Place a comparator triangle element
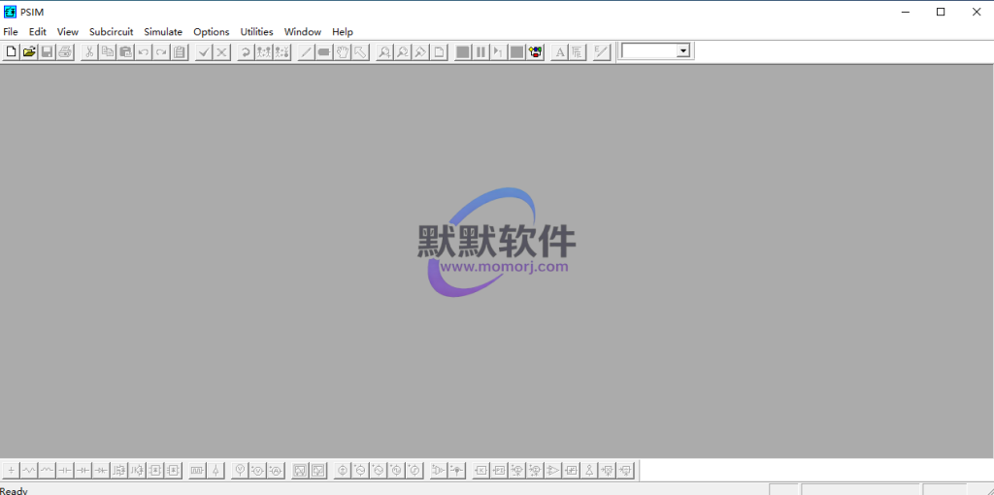The height and width of the screenshot is (495, 994). [x=553, y=471]
